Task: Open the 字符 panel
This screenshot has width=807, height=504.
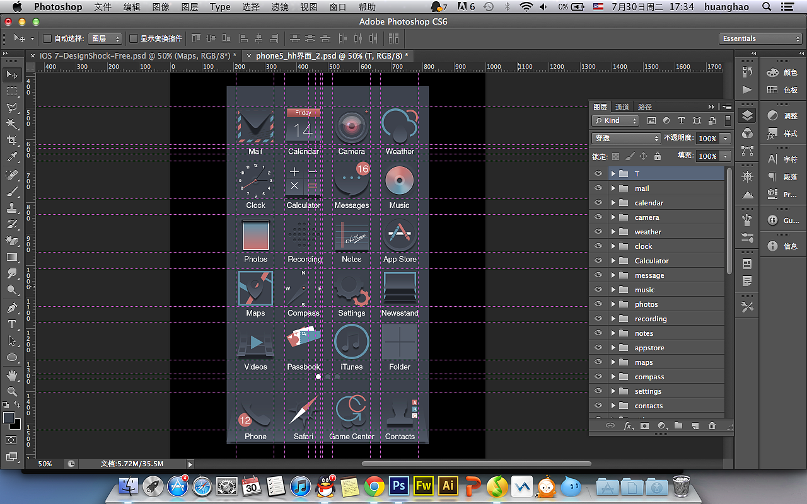Action: pos(782,159)
